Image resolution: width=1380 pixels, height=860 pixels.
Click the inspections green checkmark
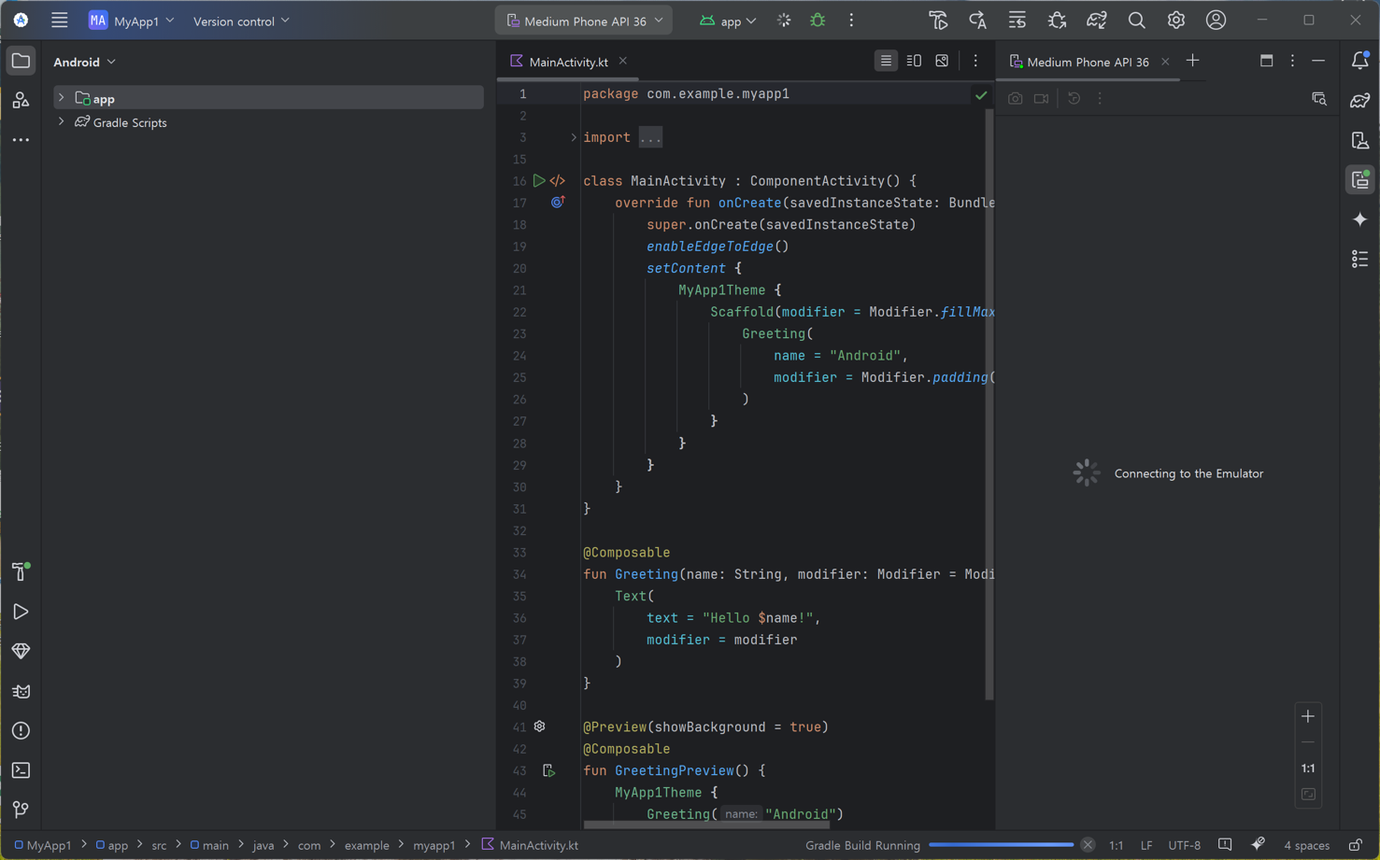[x=981, y=94]
